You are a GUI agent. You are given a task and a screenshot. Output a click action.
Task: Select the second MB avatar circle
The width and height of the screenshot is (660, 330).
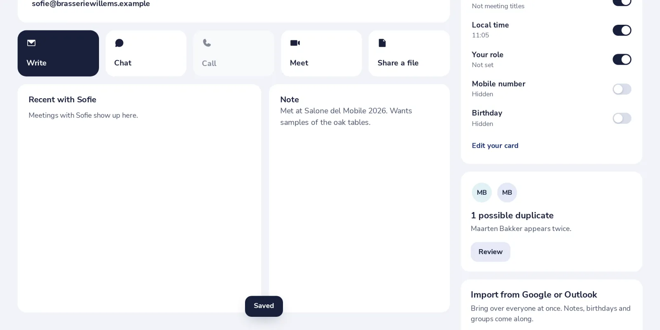(507, 193)
